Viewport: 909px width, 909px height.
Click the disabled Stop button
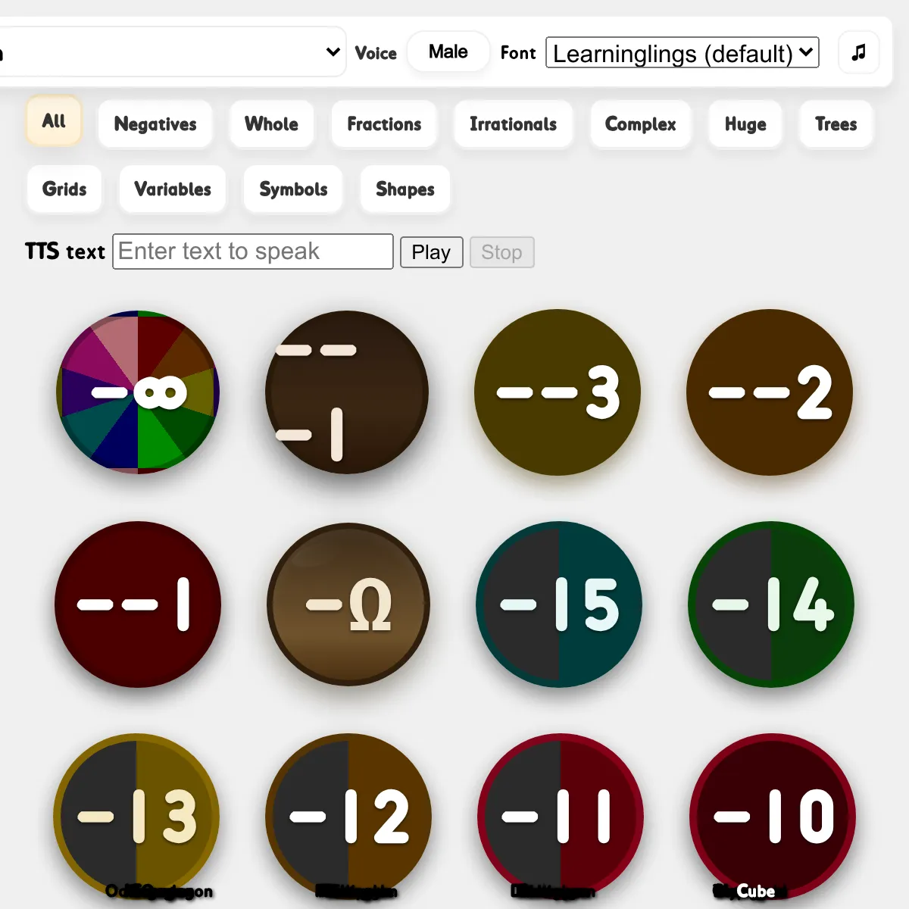pos(501,252)
